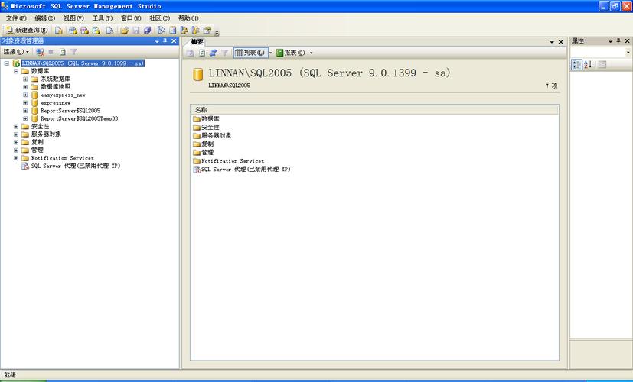The height and width of the screenshot is (382, 633).
Task: Expand the expressnew database node
Action: (25, 102)
